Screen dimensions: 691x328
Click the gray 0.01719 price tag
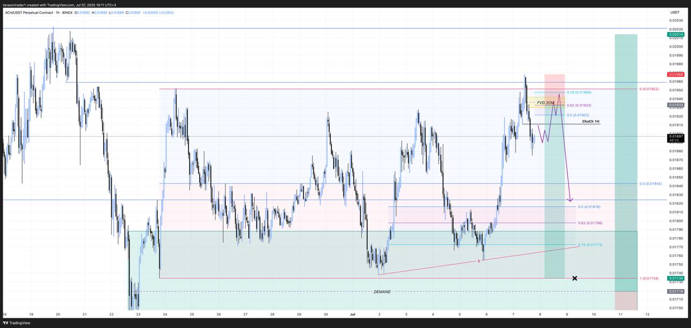(x=676, y=291)
